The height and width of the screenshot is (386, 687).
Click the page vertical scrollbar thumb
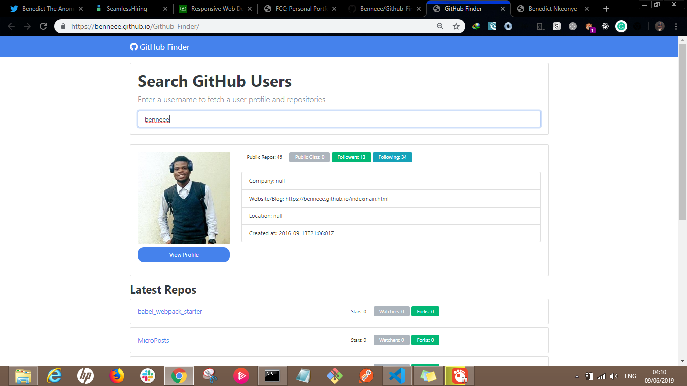coord(682,132)
